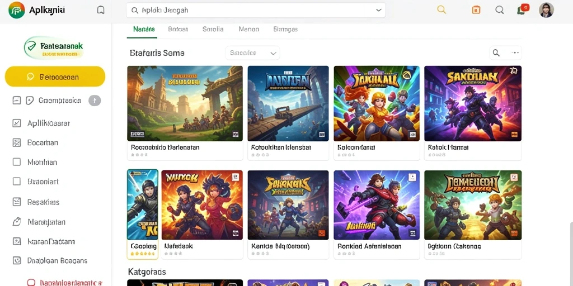Click the Nafarlaok title text
Image resolution: width=573 pixels, height=286 pixels.
[179, 246]
